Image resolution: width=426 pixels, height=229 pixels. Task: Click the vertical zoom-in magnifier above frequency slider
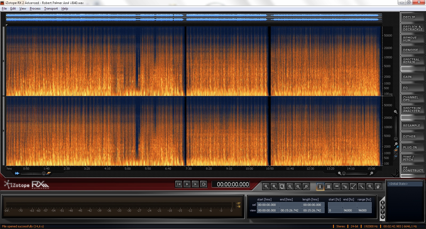click(396, 112)
